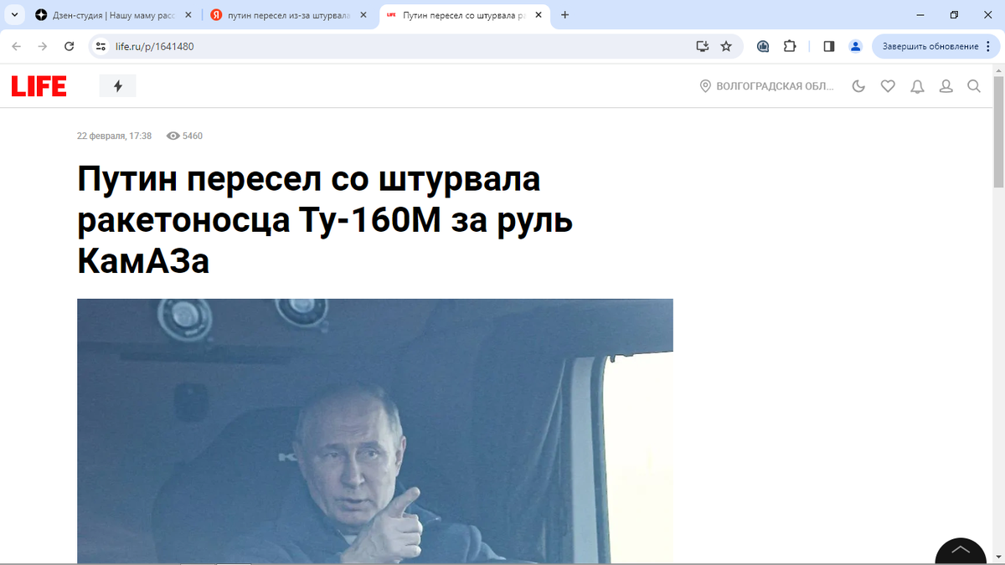
Task: Click the page vertical scrollbar thumb
Action: click(x=998, y=131)
